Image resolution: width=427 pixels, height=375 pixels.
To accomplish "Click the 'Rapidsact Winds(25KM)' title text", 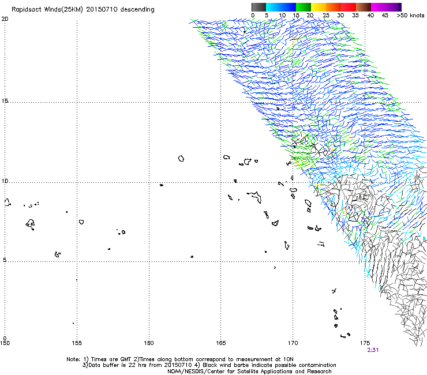I will coord(47,10).
